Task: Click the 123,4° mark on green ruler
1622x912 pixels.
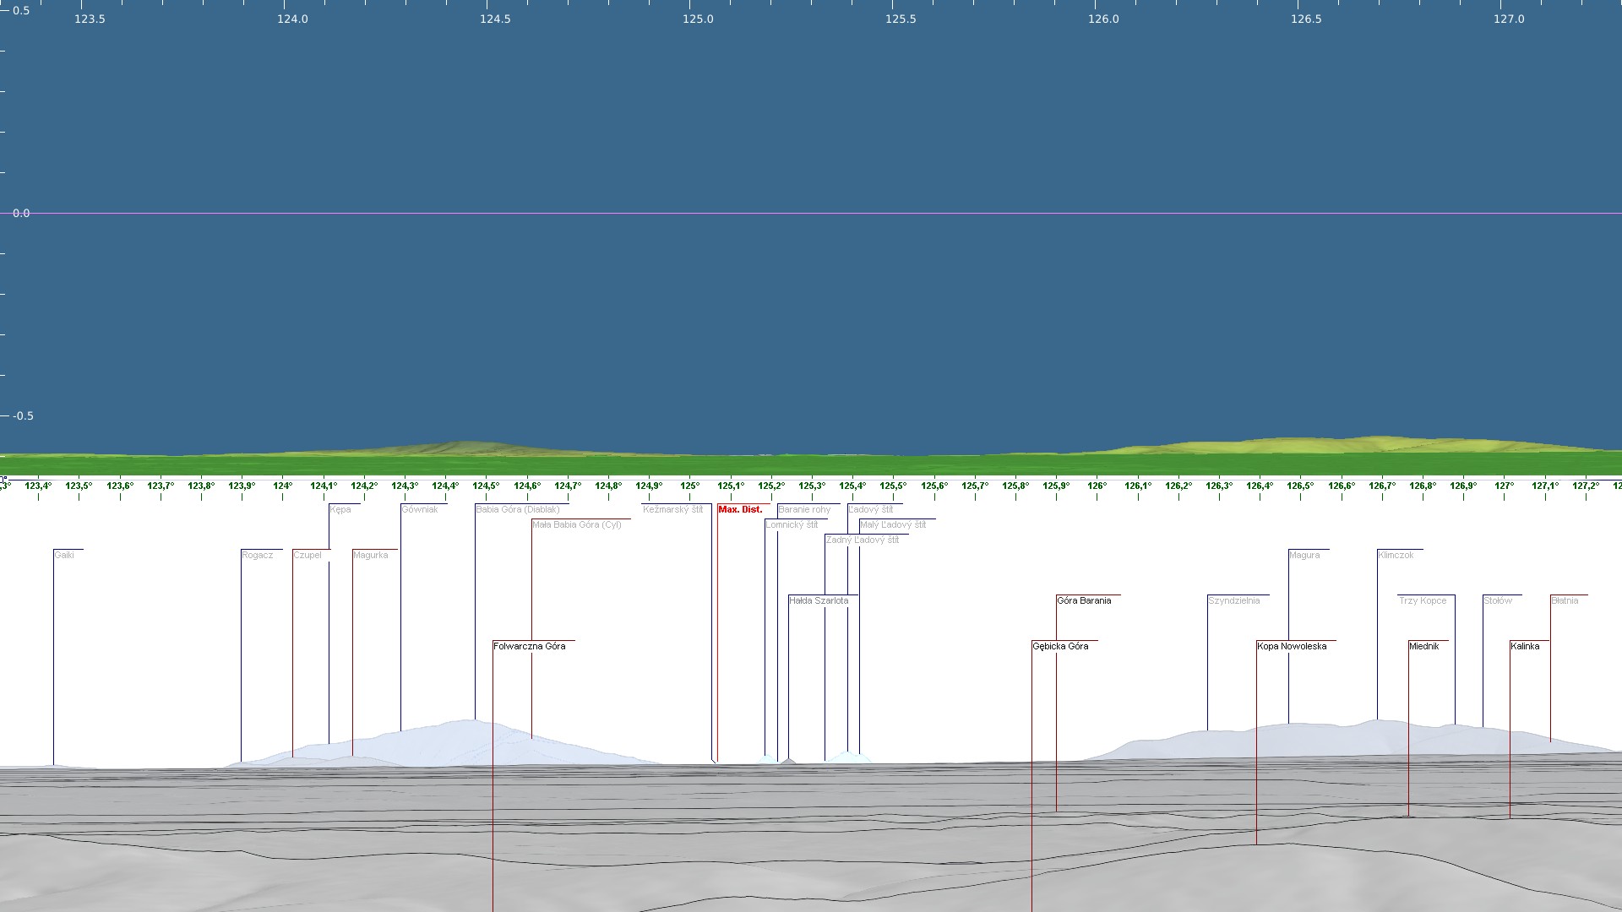Action: coord(38,486)
